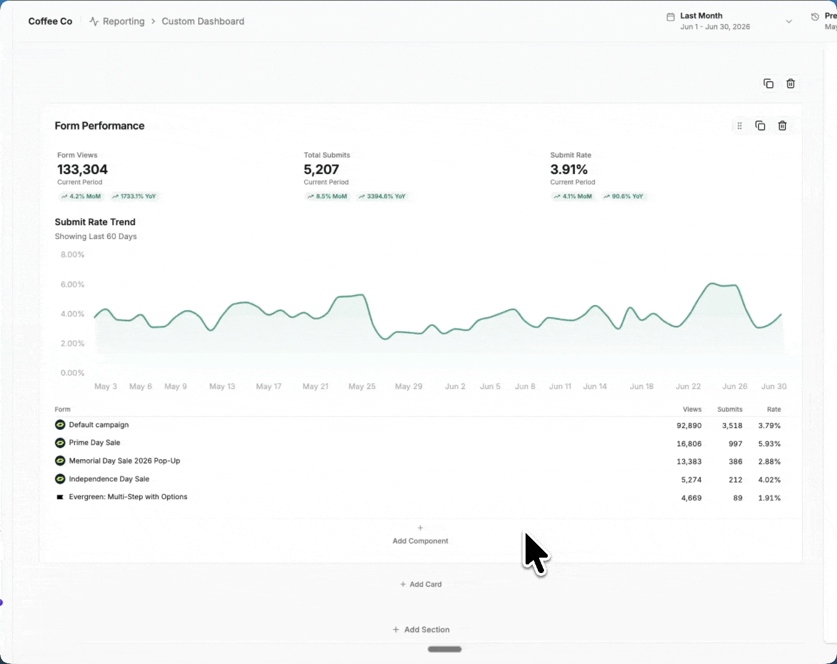Click the 3.91% Submit Rate value
This screenshot has width=837, height=664.
point(569,169)
